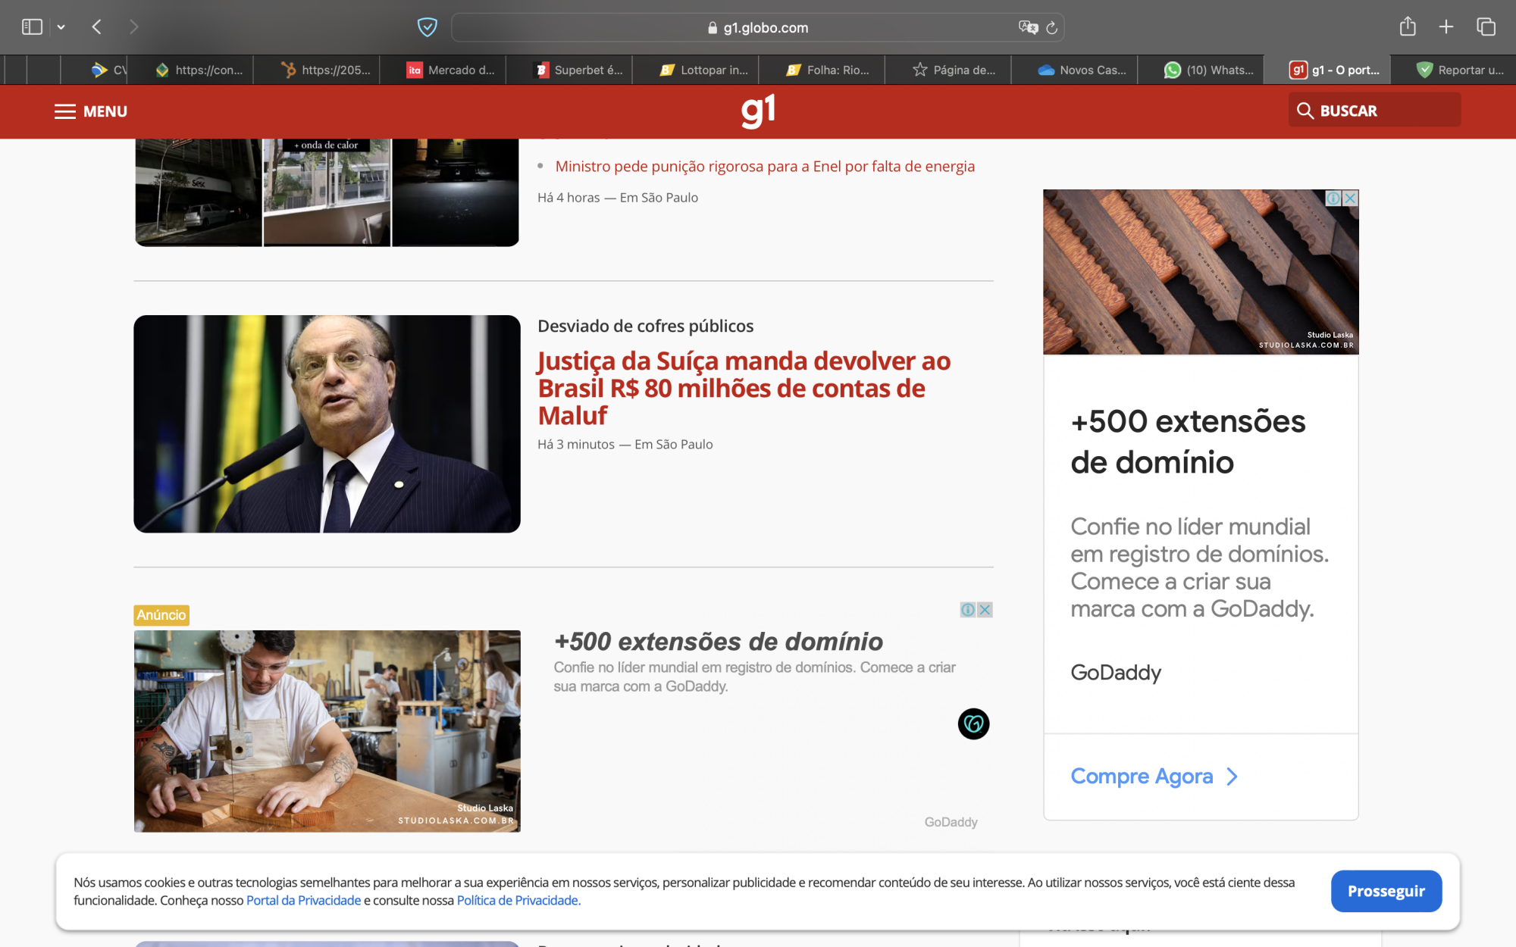Open a new tab with the plus icon

point(1446,26)
